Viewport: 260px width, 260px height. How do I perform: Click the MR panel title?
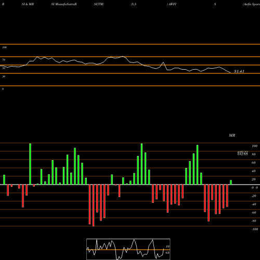pyautogui.click(x=232, y=135)
